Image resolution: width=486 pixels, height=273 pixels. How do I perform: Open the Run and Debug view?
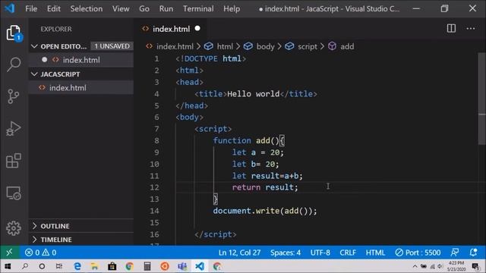(x=14, y=128)
